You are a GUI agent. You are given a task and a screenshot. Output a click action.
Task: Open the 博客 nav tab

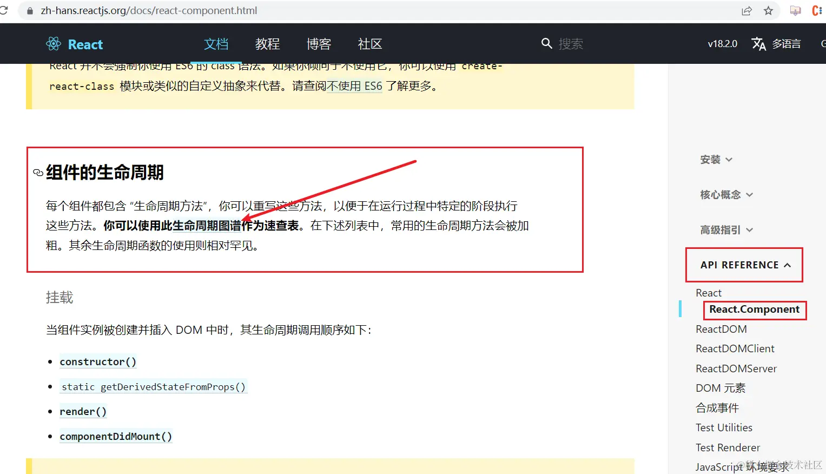pyautogui.click(x=319, y=44)
